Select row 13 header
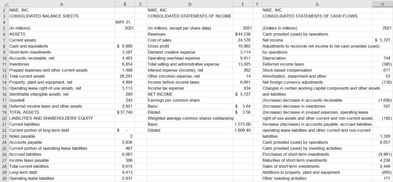Viewport: 393px width, 182px height. (x=4, y=76)
